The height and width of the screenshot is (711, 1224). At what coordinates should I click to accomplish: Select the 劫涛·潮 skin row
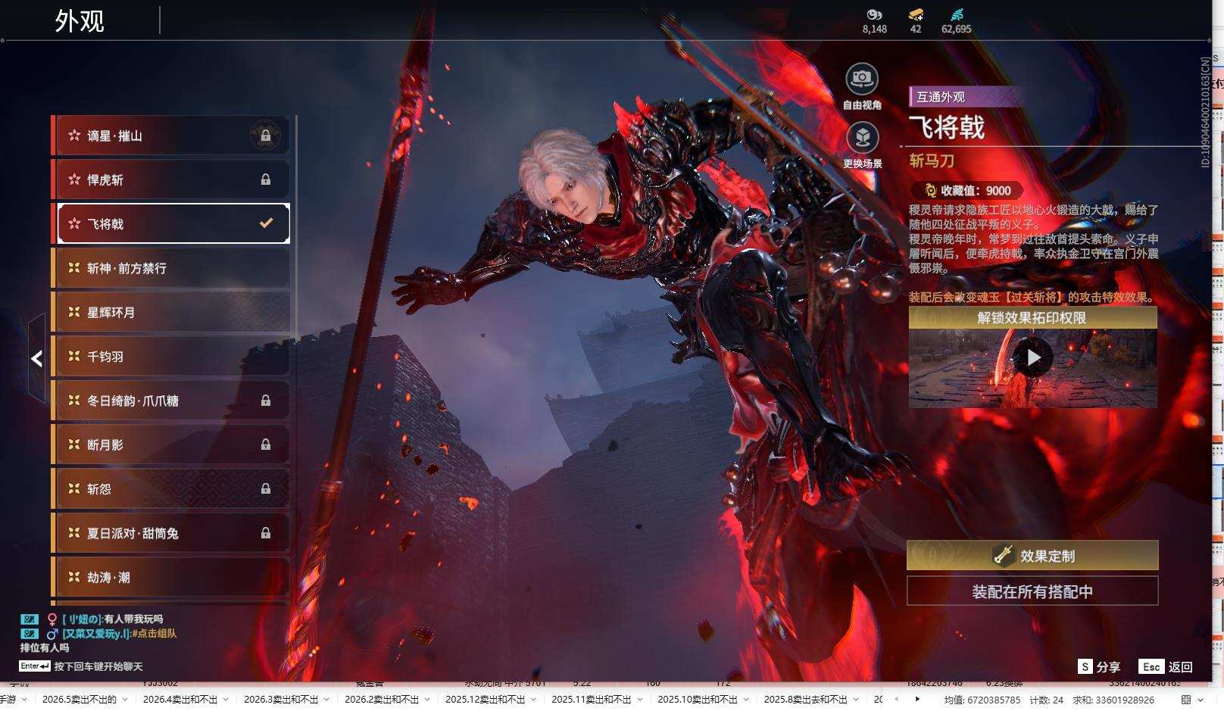click(x=171, y=577)
